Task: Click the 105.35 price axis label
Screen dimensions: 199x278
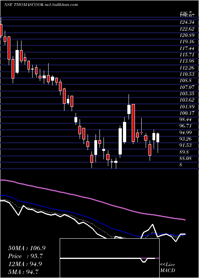Action: [187, 94]
